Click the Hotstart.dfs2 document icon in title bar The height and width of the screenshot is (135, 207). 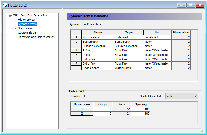tap(5, 5)
